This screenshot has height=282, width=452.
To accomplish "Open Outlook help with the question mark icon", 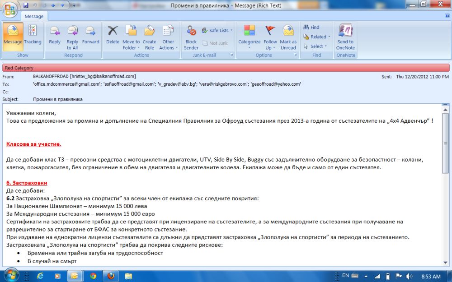I will pyautogui.click(x=447, y=16).
